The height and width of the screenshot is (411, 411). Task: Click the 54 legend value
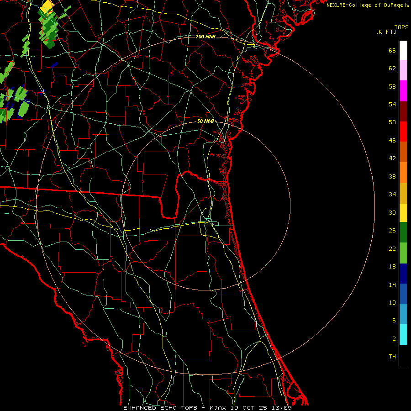coord(392,104)
